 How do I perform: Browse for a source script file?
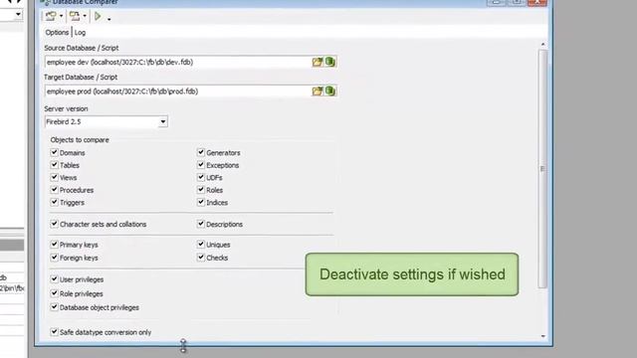(x=318, y=62)
